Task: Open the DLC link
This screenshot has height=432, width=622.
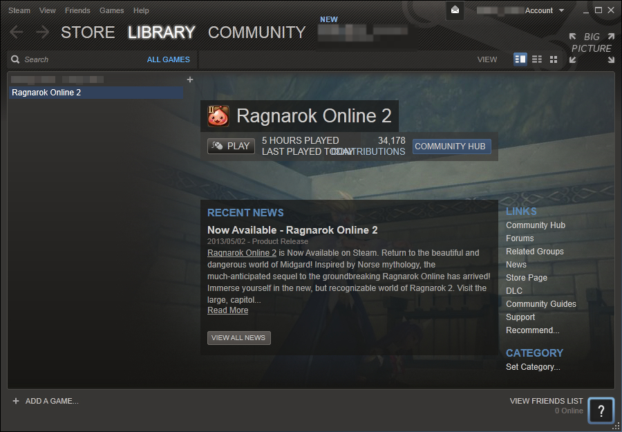Action: point(514,291)
